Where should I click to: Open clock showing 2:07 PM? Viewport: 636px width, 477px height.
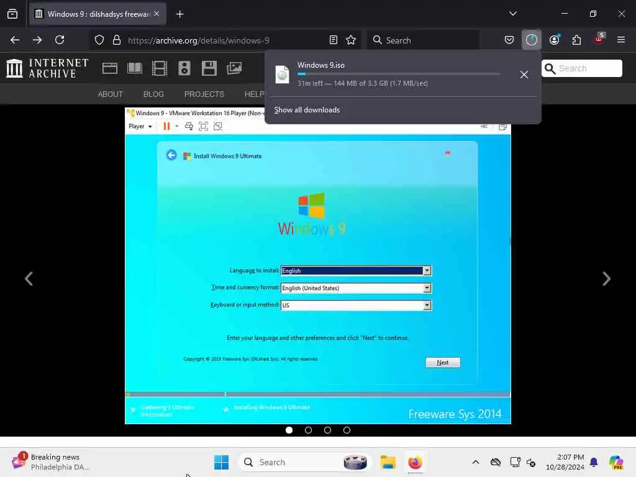click(565, 462)
